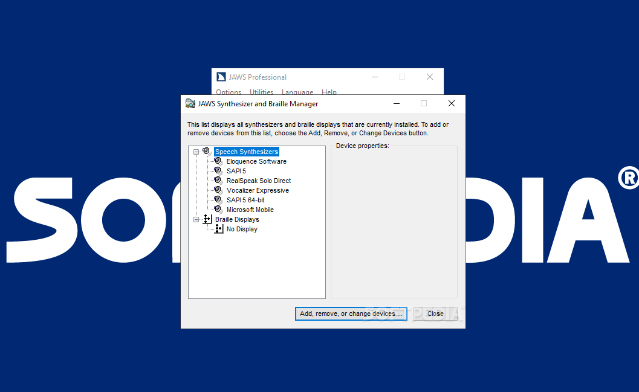
Task: Click the JAWS Professional window logo icon
Action: tap(221, 77)
